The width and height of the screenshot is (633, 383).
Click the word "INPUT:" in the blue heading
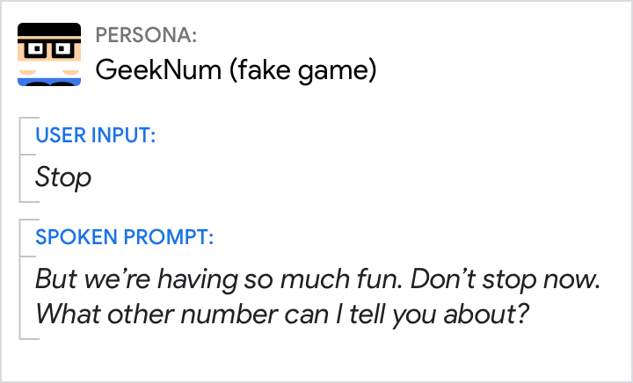(126, 135)
